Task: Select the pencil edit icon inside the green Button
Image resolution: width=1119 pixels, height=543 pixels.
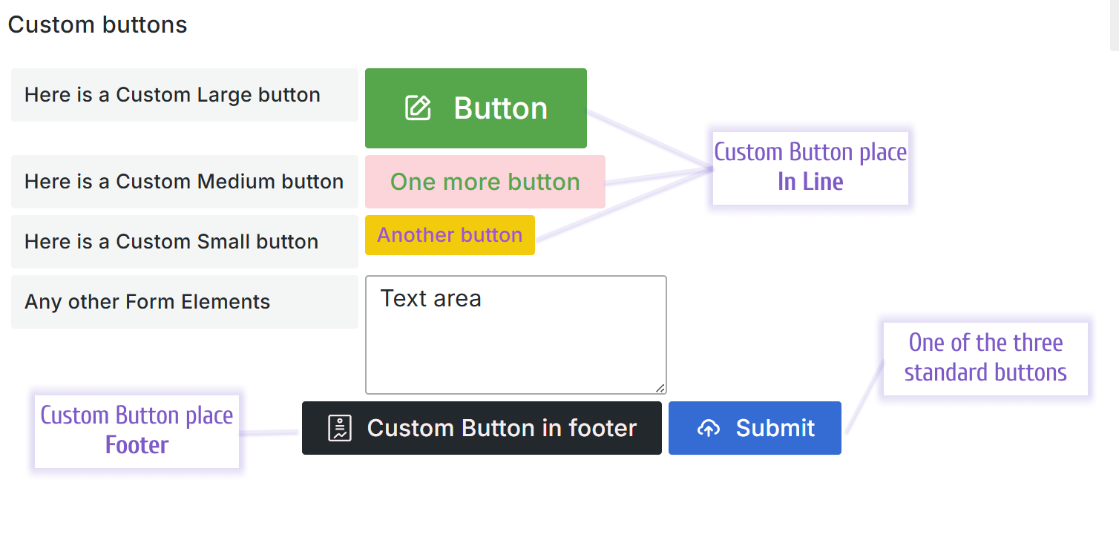Action: click(419, 108)
